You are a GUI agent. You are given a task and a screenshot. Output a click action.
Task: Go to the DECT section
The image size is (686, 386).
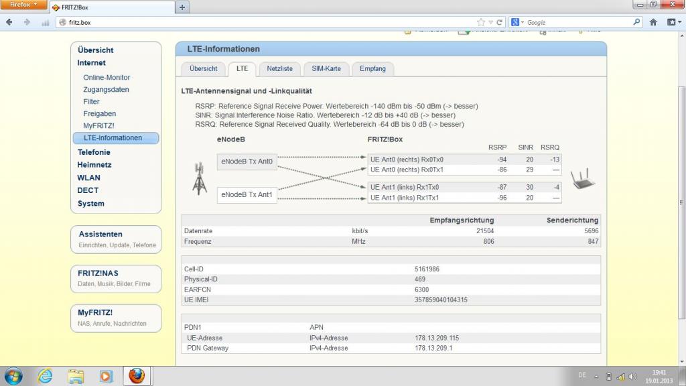pyautogui.click(x=88, y=190)
